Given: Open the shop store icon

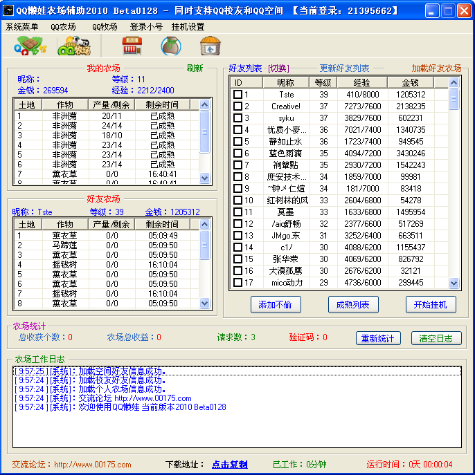Looking at the screenshot, I should coord(132,46).
